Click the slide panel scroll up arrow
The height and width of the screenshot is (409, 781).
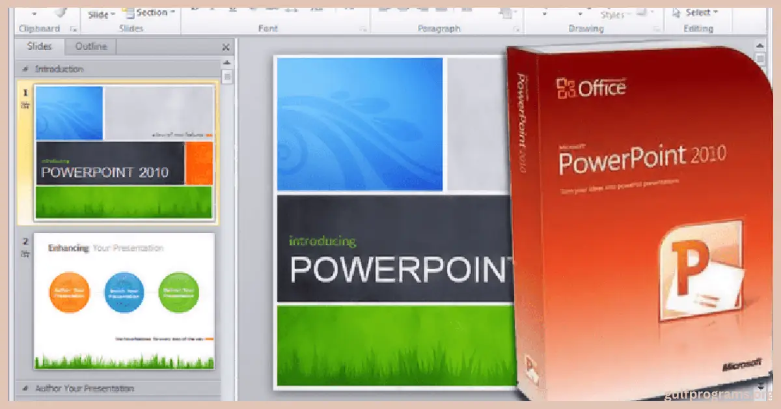pyautogui.click(x=226, y=63)
